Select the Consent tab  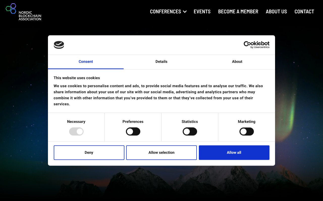tap(86, 62)
